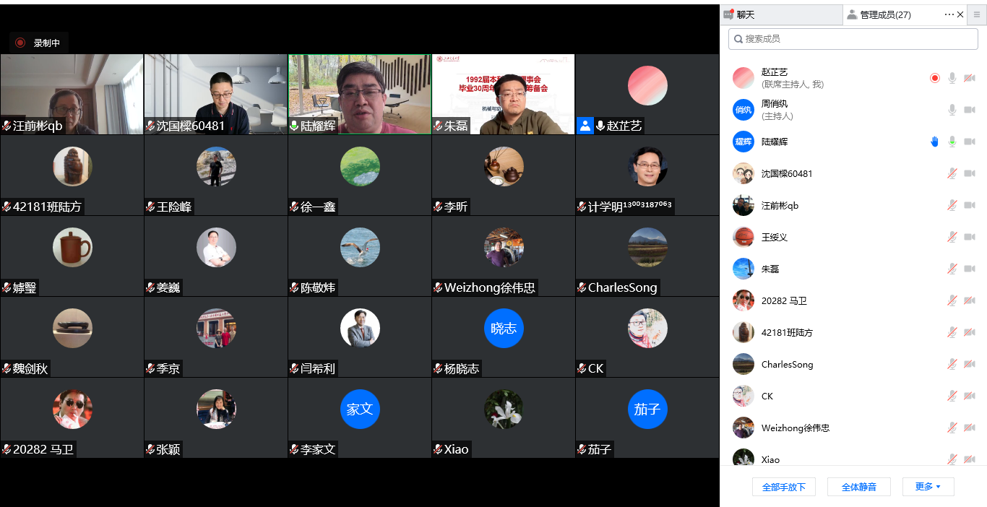Close the 管理成员 panel with the X
Image resolution: width=987 pixels, height=507 pixels.
click(x=960, y=14)
